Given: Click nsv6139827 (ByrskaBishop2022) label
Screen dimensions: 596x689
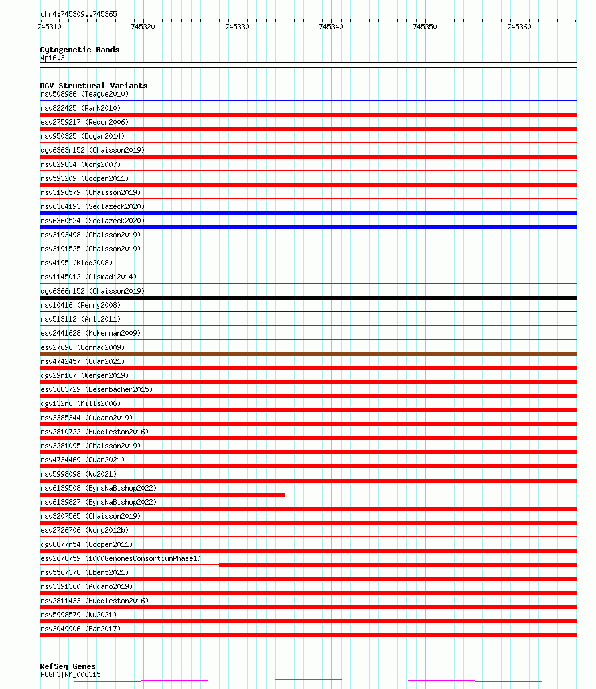Looking at the screenshot, I should pyautogui.click(x=98, y=502).
